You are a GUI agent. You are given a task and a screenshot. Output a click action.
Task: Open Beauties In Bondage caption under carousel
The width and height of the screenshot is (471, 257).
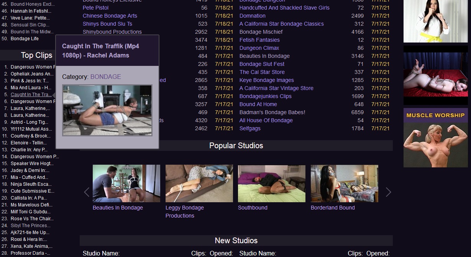pyautogui.click(x=118, y=208)
